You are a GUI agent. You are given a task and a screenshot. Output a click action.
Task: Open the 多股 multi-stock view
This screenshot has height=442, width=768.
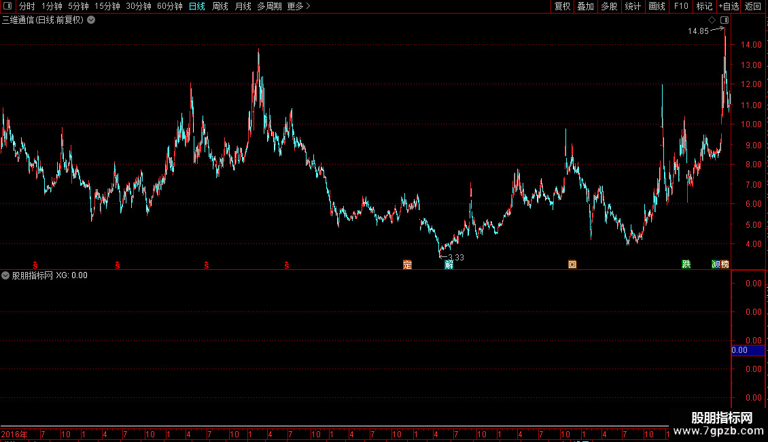tap(609, 6)
